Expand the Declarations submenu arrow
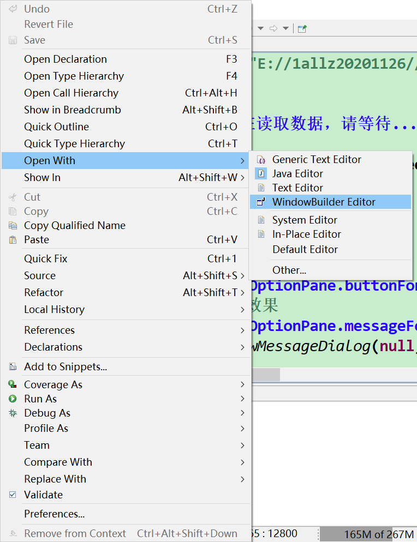Viewport: 417px width, 542px height. click(x=242, y=347)
